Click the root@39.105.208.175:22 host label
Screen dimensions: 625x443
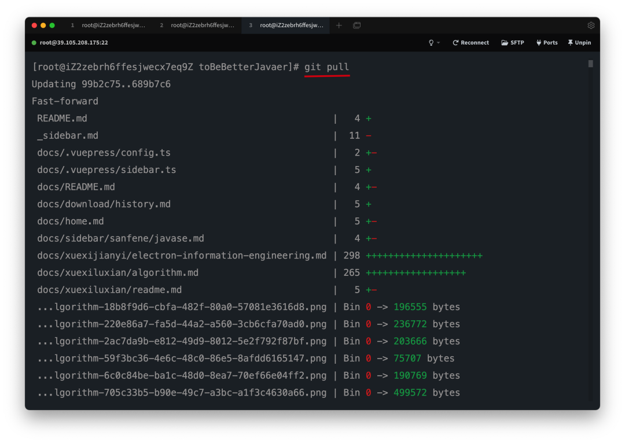point(73,43)
